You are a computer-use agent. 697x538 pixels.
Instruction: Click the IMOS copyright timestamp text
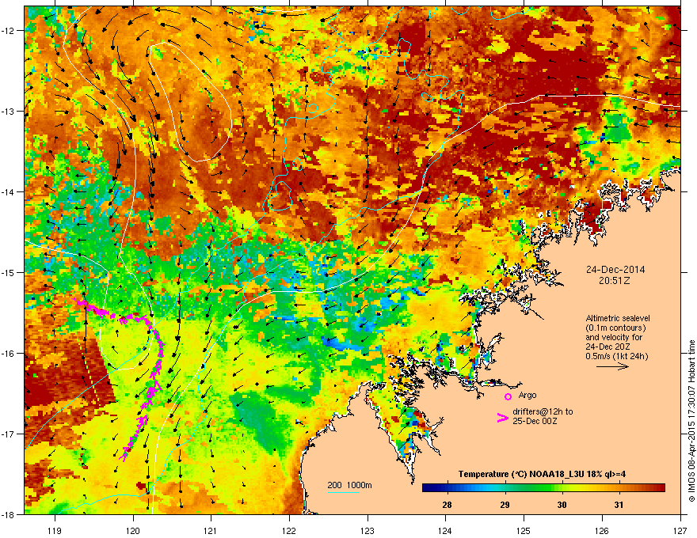691,421
